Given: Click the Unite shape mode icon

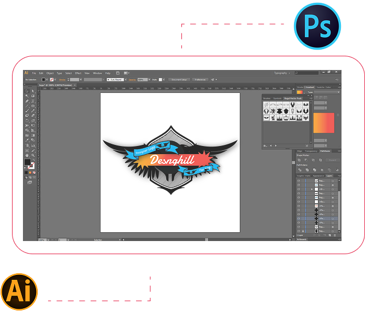Looking at the screenshot, I should point(299,160).
